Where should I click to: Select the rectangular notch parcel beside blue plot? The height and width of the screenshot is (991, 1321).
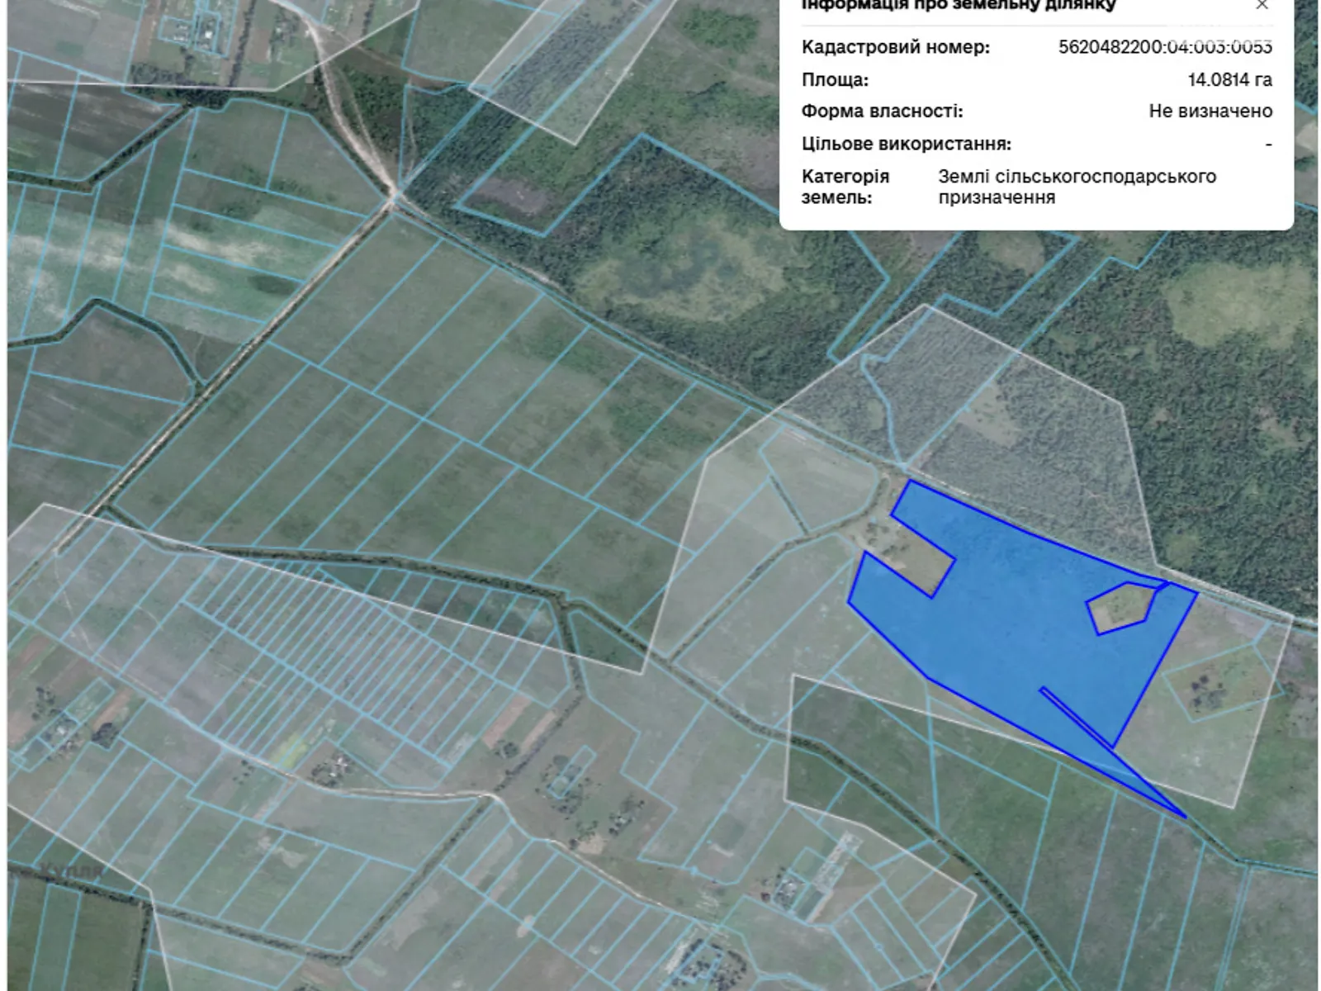(921, 560)
